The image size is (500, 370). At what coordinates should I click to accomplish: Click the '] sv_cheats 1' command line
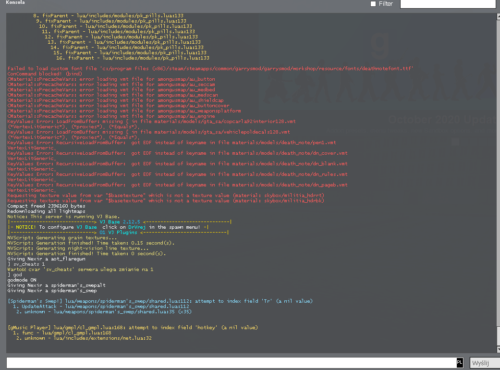click(x=26, y=264)
